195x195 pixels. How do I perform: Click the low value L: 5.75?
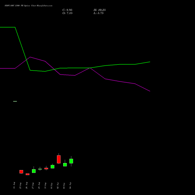tap(99, 13)
